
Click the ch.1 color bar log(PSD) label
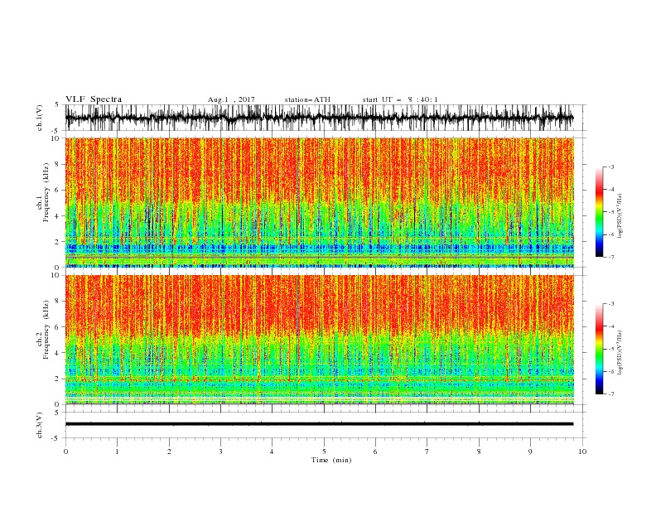tap(621, 216)
